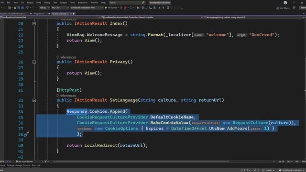Open the View menu
This screenshot has height=172, width=306.
click(16, 3)
